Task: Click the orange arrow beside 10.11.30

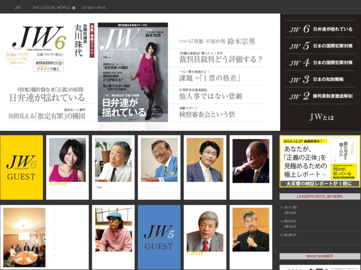Action: tap(282, 208)
